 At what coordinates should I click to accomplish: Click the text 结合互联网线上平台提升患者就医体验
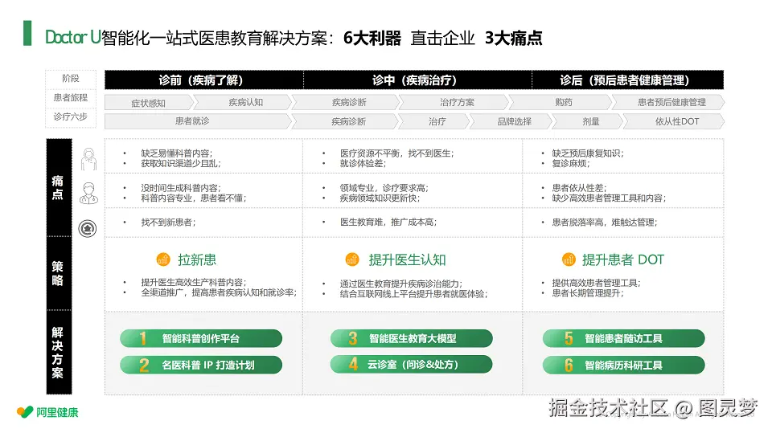click(413, 294)
